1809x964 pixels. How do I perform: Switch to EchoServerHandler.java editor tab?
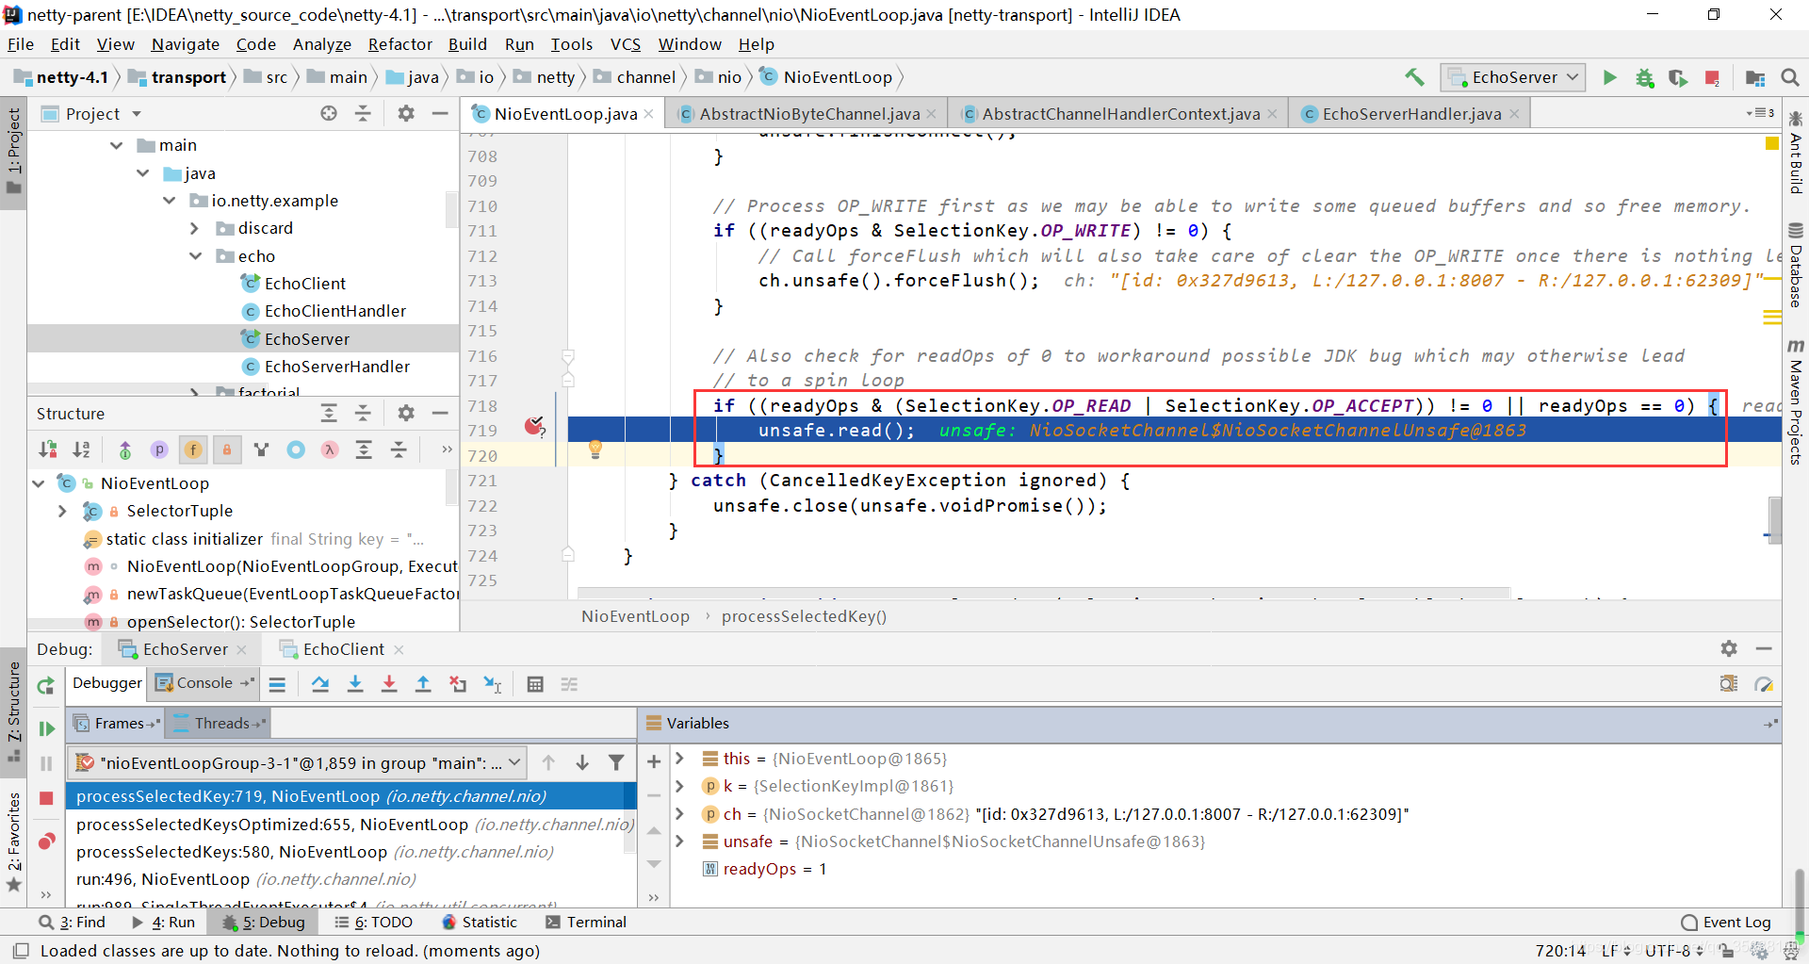click(x=1410, y=113)
